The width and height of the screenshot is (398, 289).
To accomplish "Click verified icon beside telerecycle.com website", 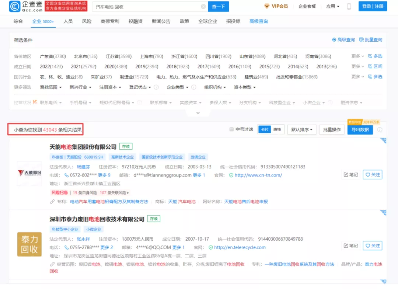I will point(211,247).
